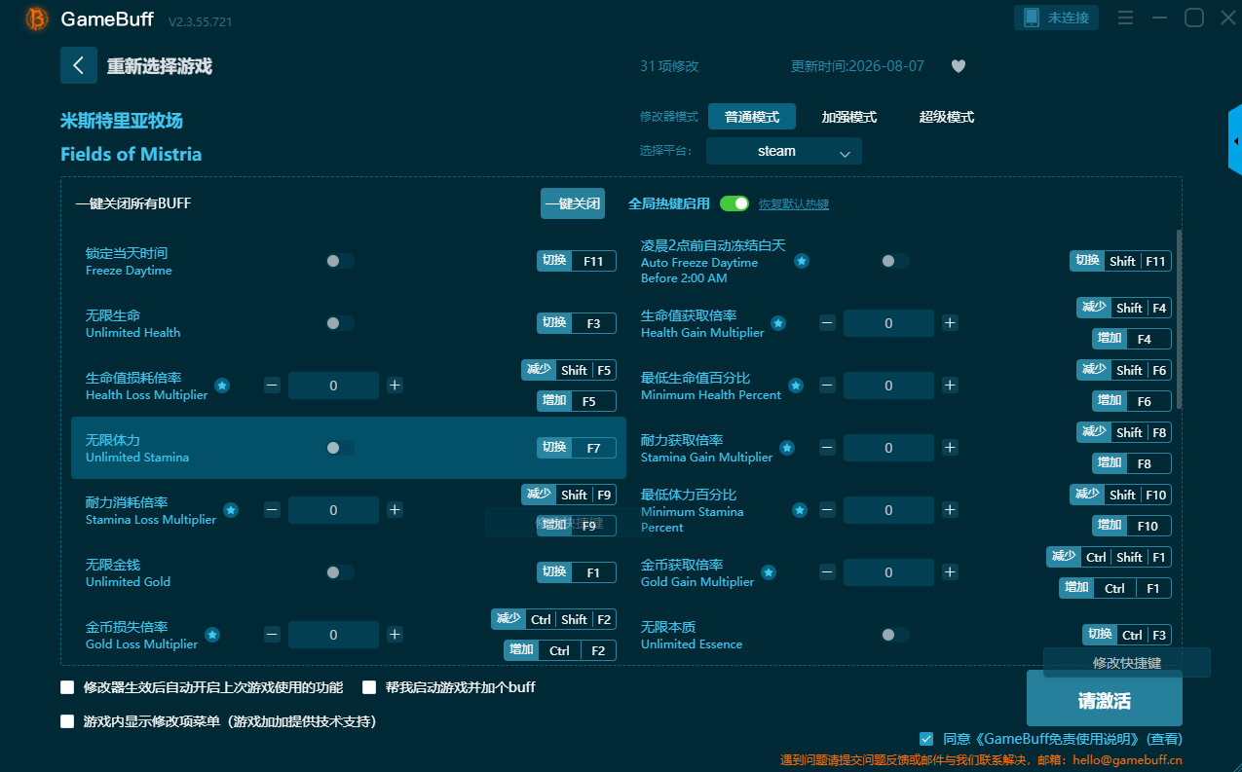This screenshot has height=772, width=1242.
Task: Toggle Unlimited Stamina switch
Action: [339, 448]
